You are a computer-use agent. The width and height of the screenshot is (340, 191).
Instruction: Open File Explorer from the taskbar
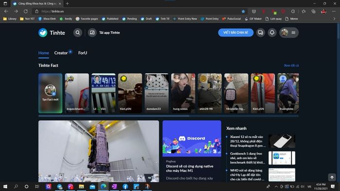(81, 187)
